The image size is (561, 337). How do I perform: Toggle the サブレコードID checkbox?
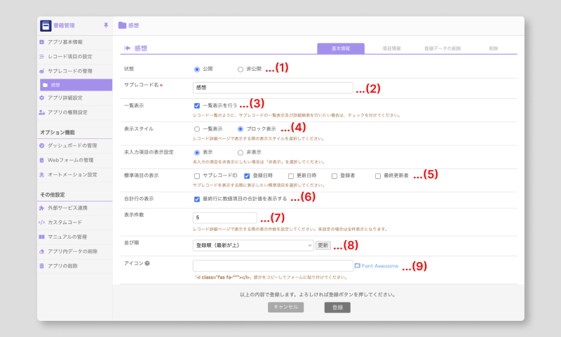point(197,176)
